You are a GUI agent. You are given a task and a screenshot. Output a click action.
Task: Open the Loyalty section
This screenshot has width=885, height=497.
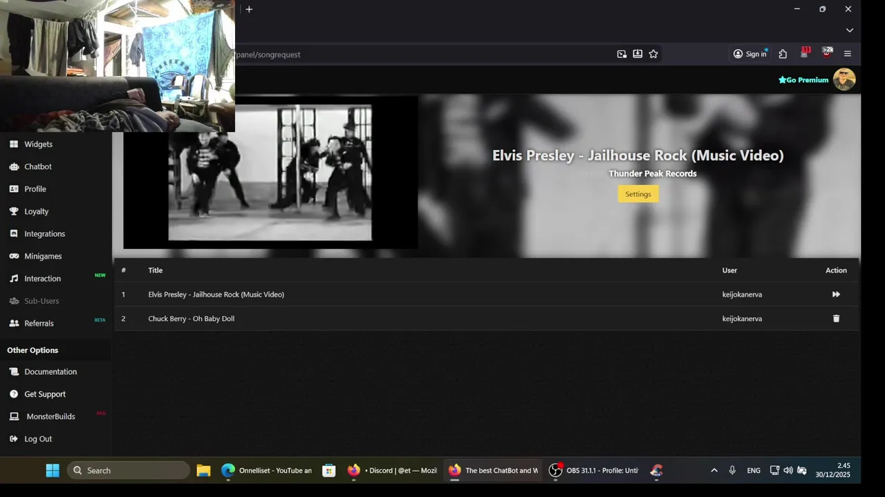tap(37, 211)
